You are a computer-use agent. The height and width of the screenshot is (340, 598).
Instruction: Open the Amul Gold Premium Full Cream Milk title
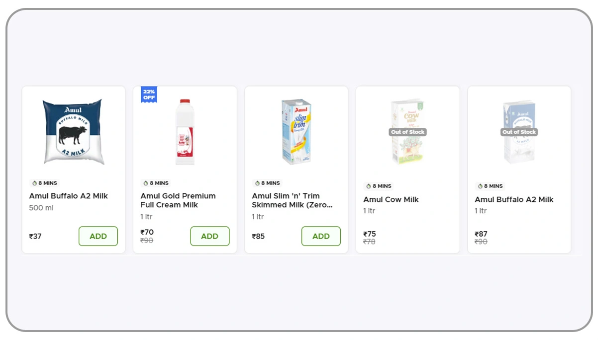click(177, 200)
